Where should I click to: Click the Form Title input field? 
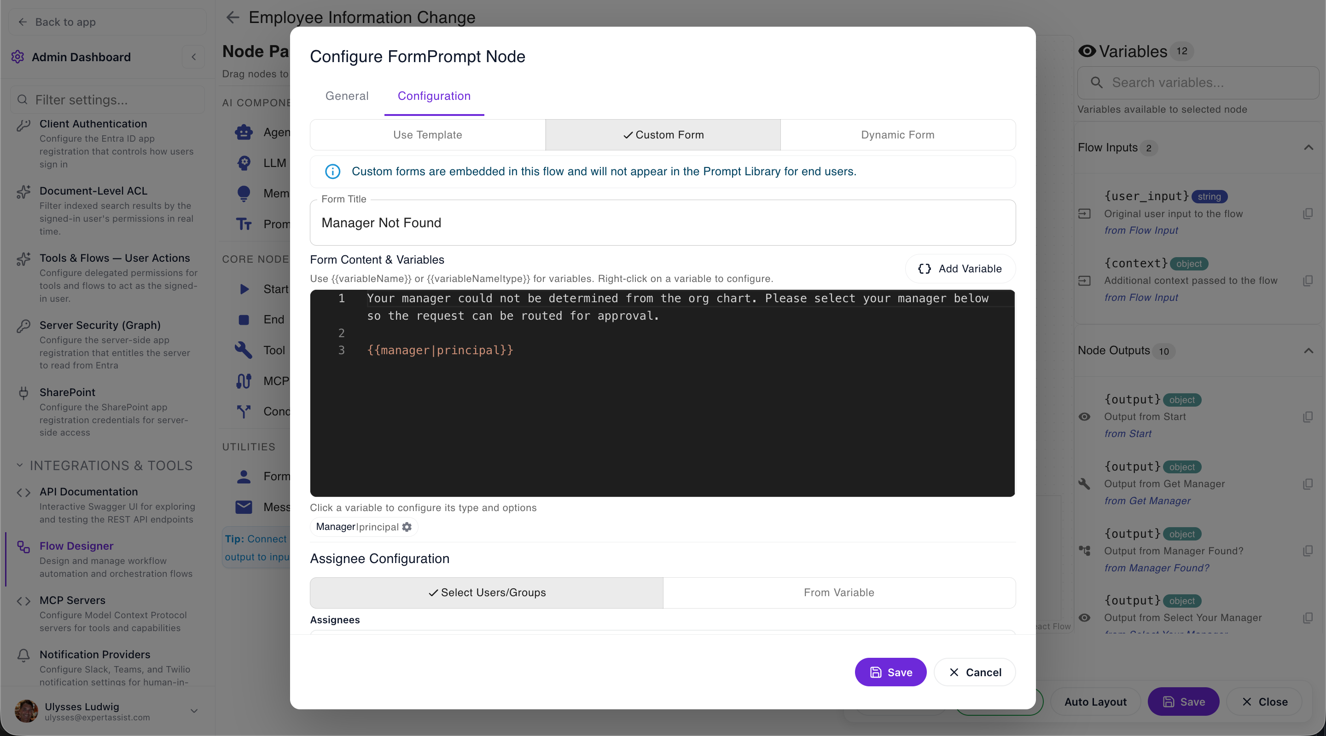pos(663,223)
